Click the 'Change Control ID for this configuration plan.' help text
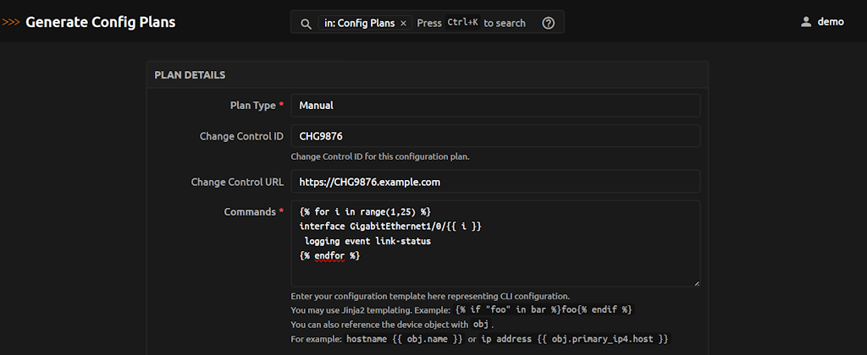Screen dimensions: 867x355 [x=380, y=157]
